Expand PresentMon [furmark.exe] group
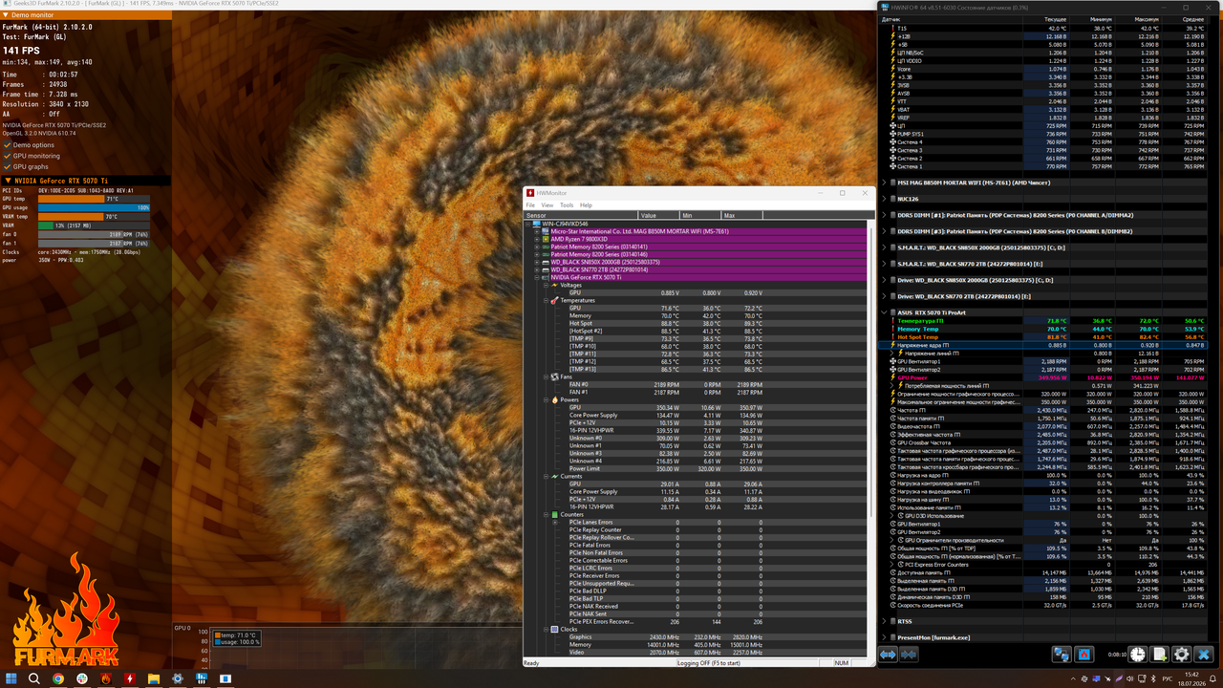The width and height of the screenshot is (1223, 688). click(883, 637)
